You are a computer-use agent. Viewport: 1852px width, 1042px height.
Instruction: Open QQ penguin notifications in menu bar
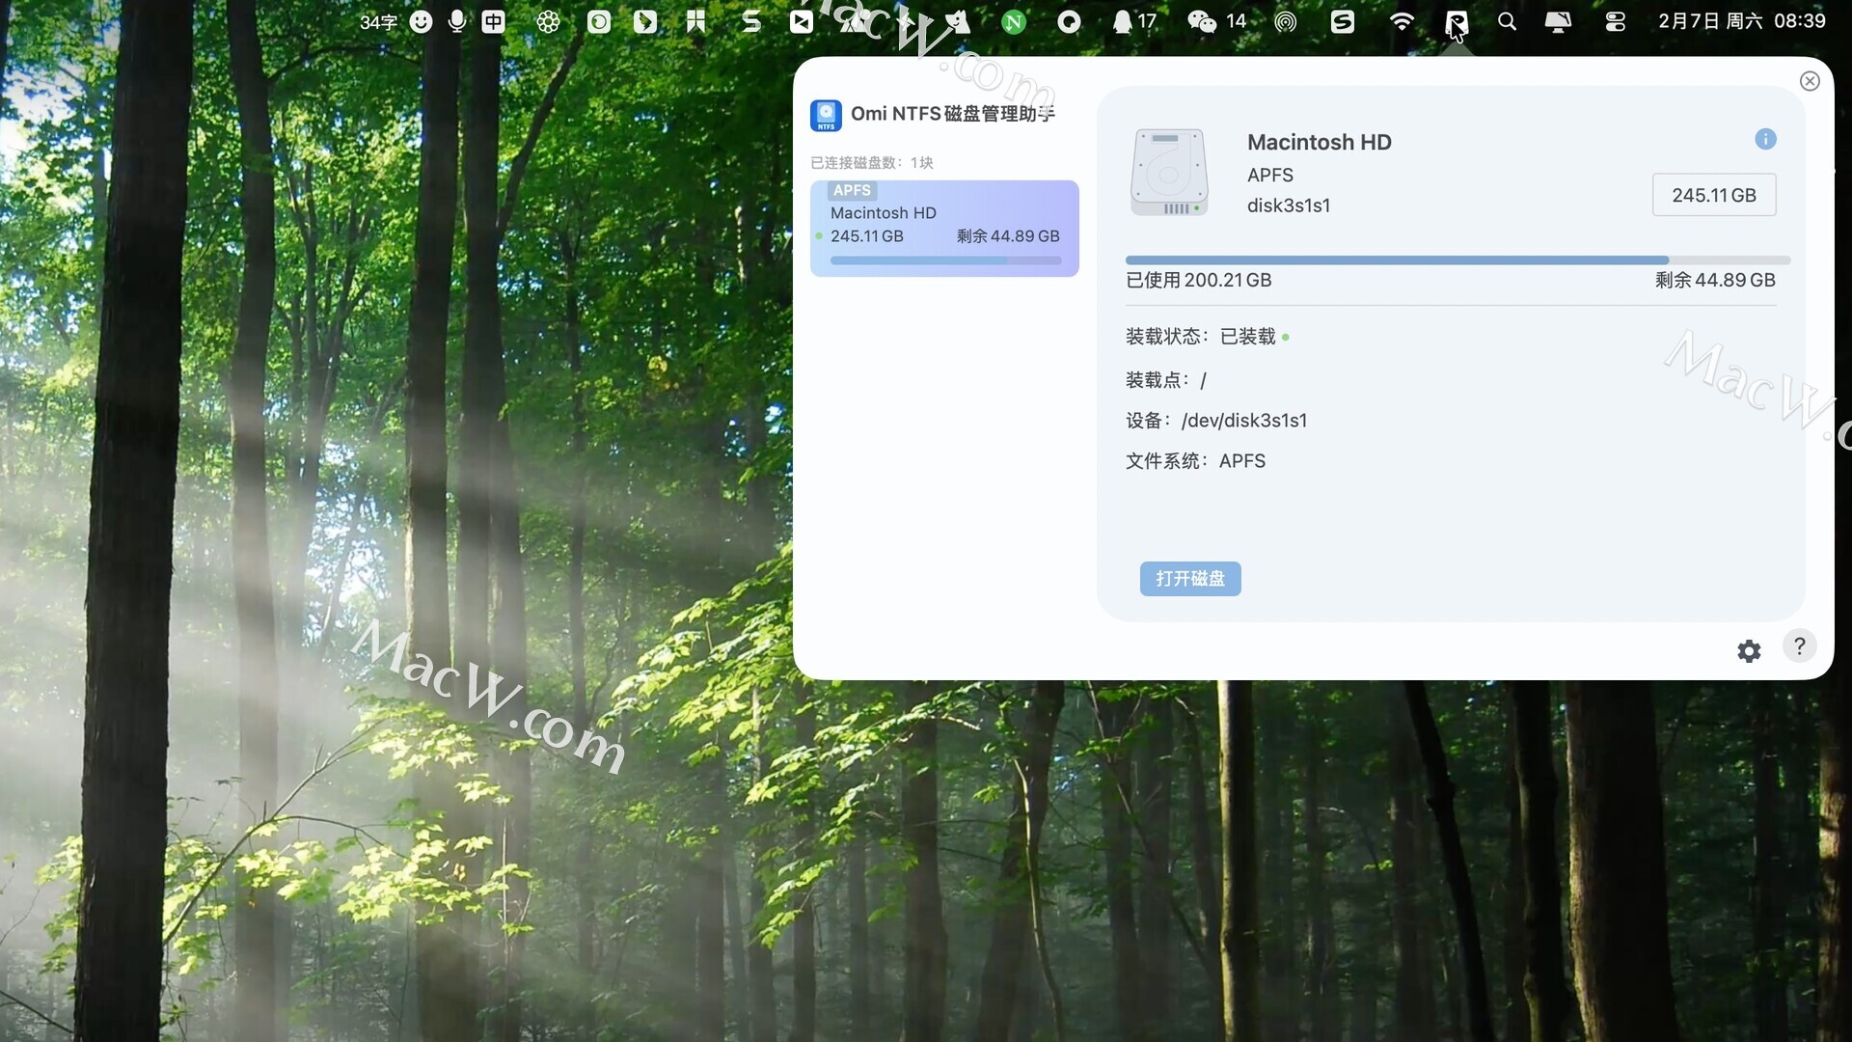(1123, 21)
